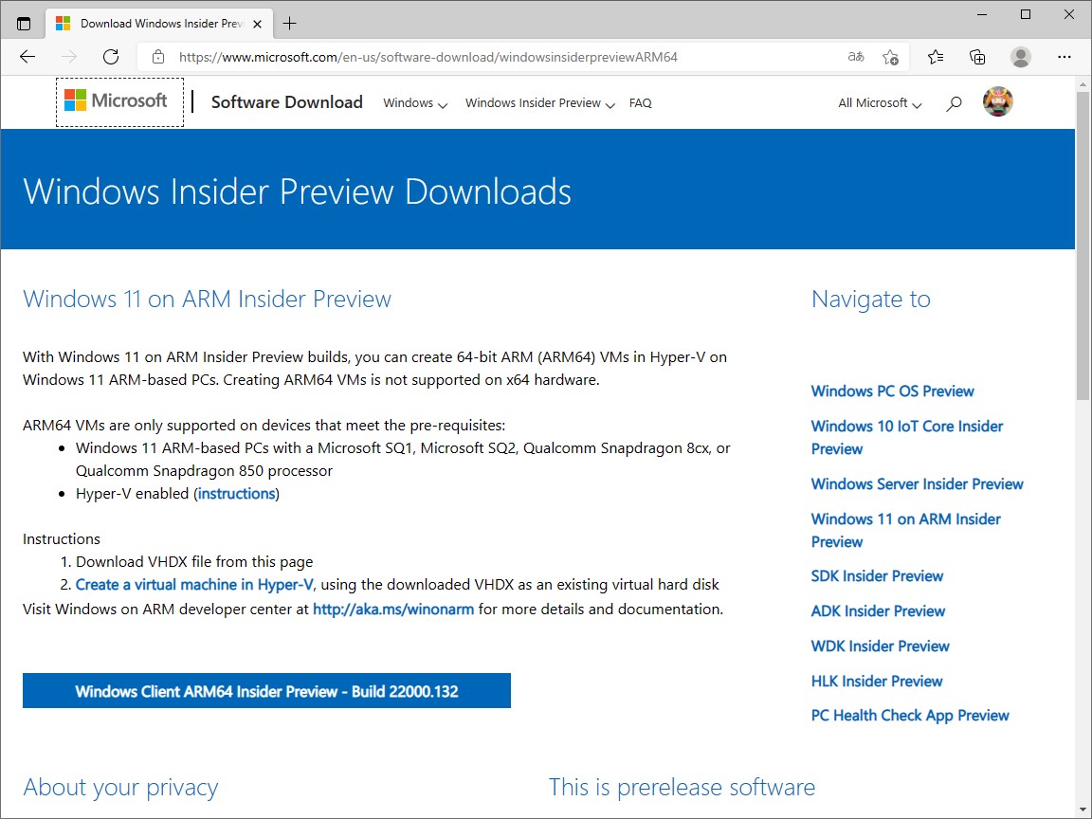This screenshot has height=819, width=1092.
Task: Open the site search magnifier
Action: click(954, 103)
